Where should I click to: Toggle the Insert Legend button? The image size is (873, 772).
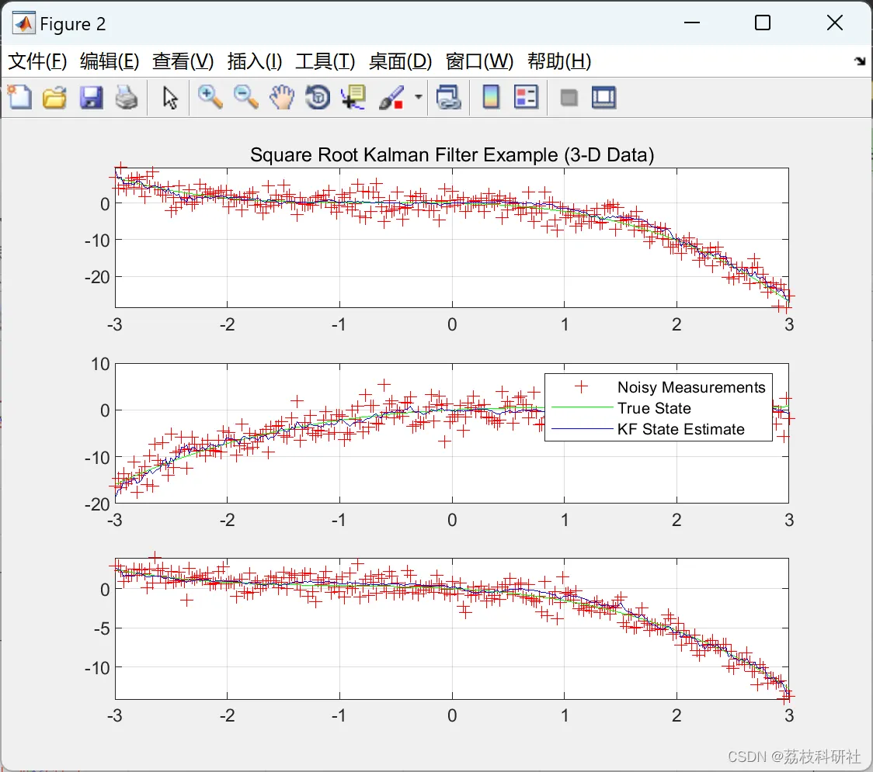pyautogui.click(x=526, y=98)
